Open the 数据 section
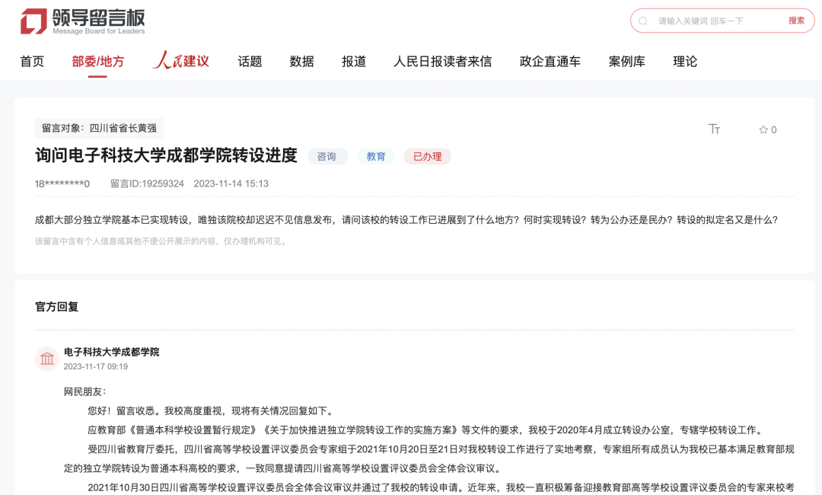Screen dimensions: 822x495 [x=302, y=61]
